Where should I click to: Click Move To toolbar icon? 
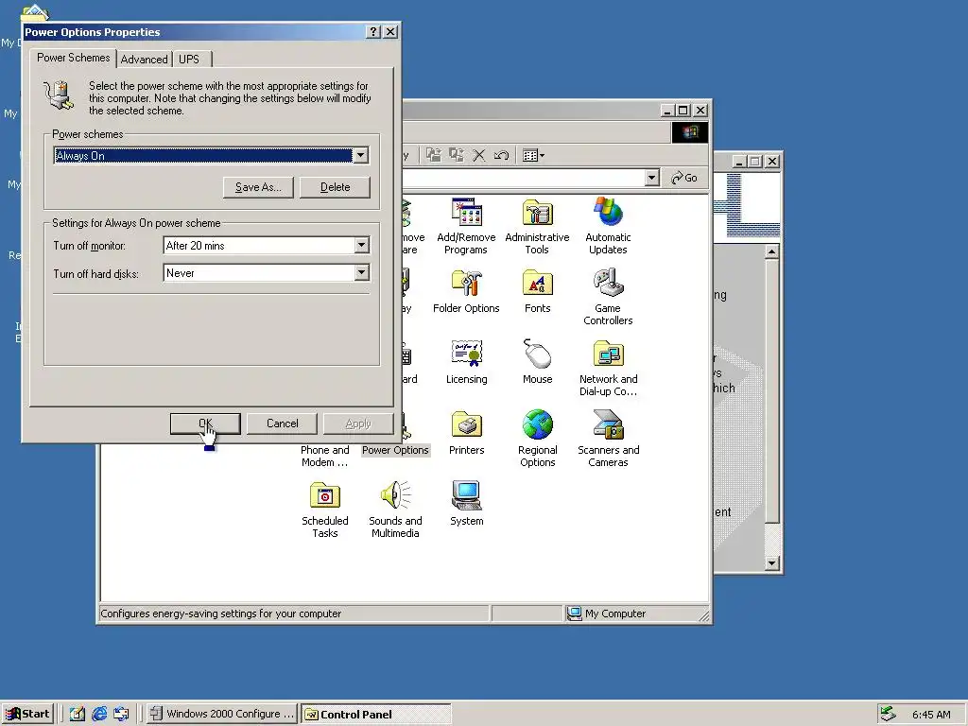click(434, 155)
